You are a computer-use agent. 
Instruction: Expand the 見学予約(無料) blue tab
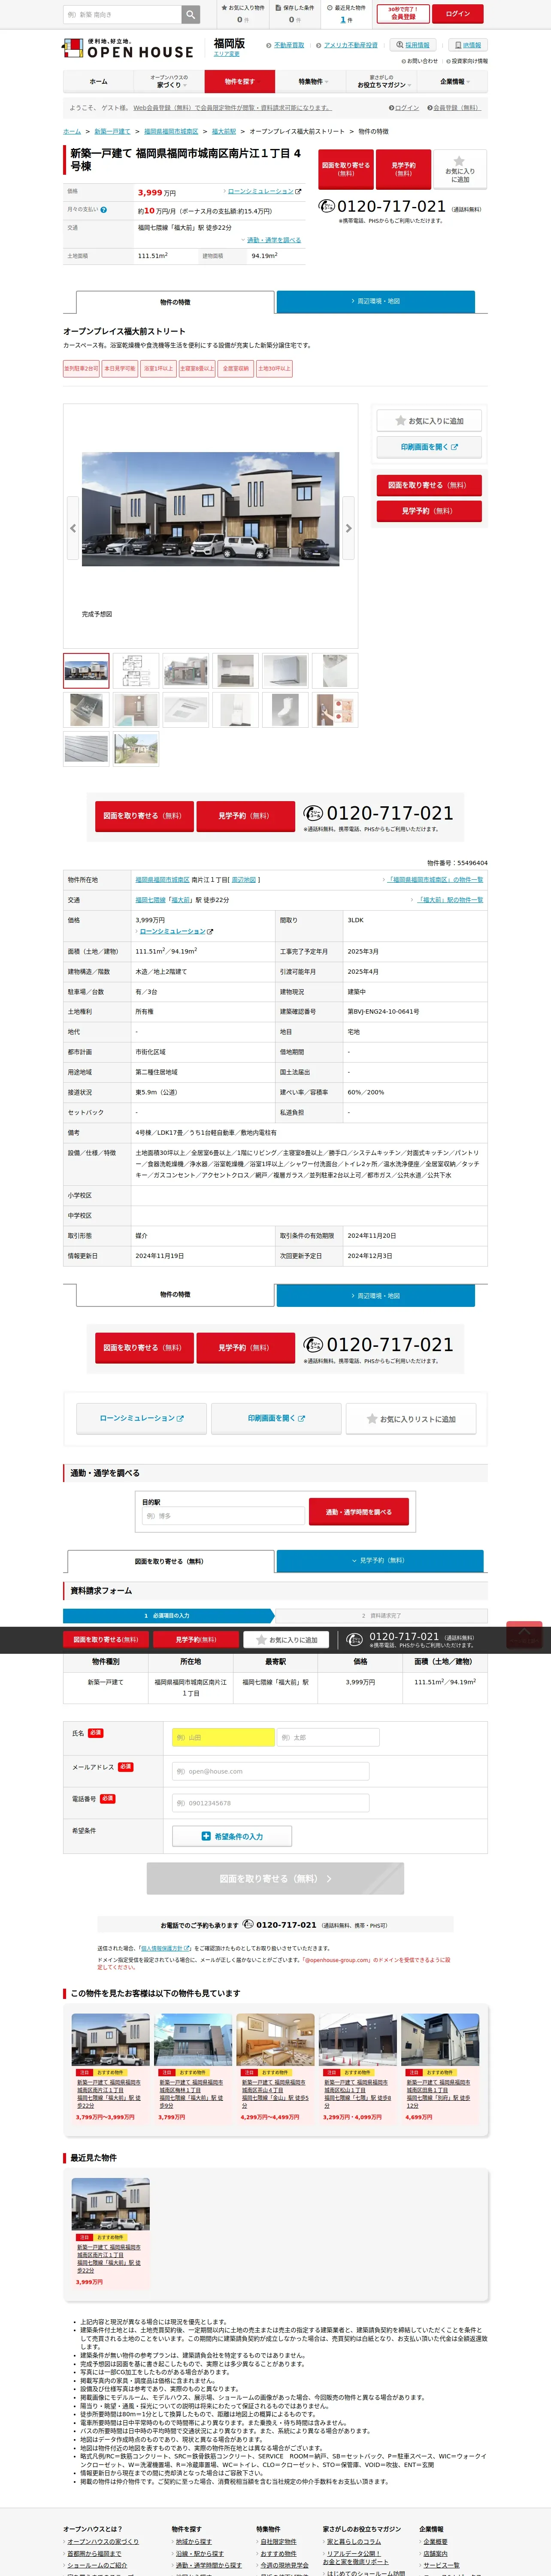point(380,1560)
